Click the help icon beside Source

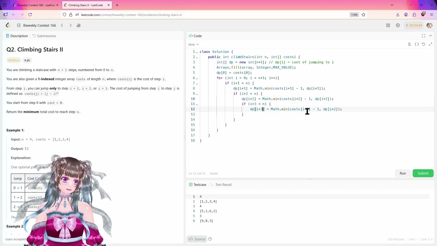click(210, 239)
